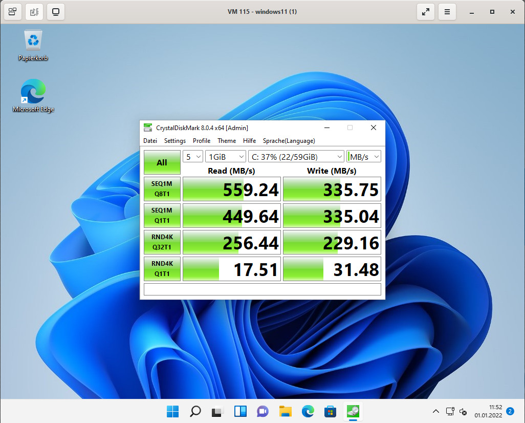Image resolution: width=525 pixels, height=423 pixels.
Task: Click the read result 256.44
Action: pos(232,242)
